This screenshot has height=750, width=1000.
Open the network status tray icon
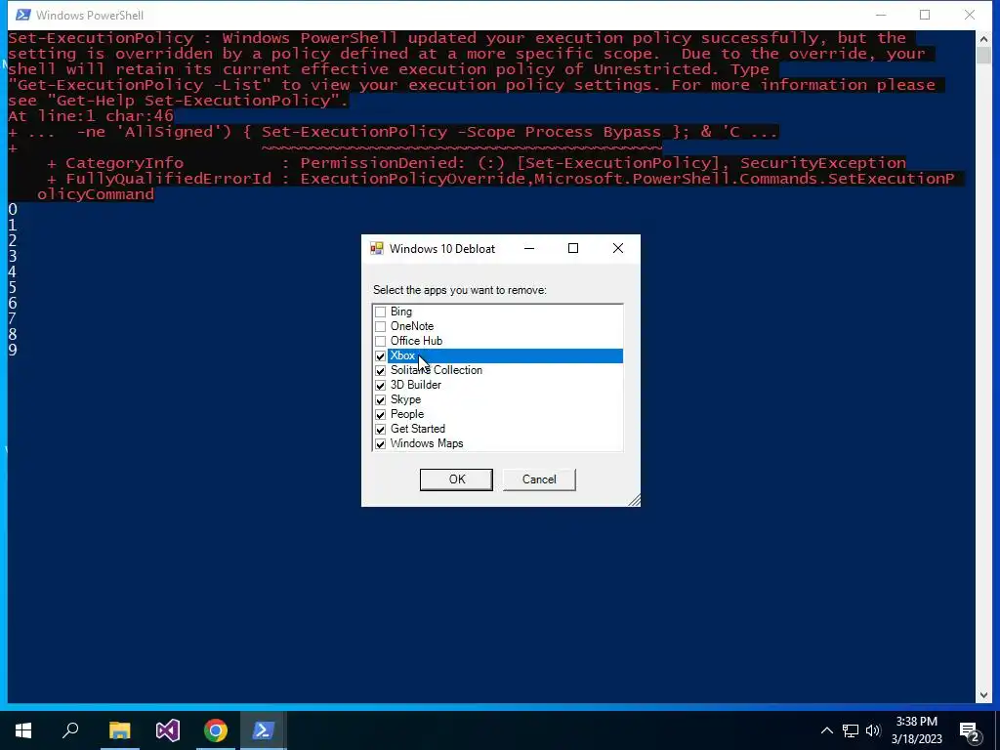click(x=851, y=730)
